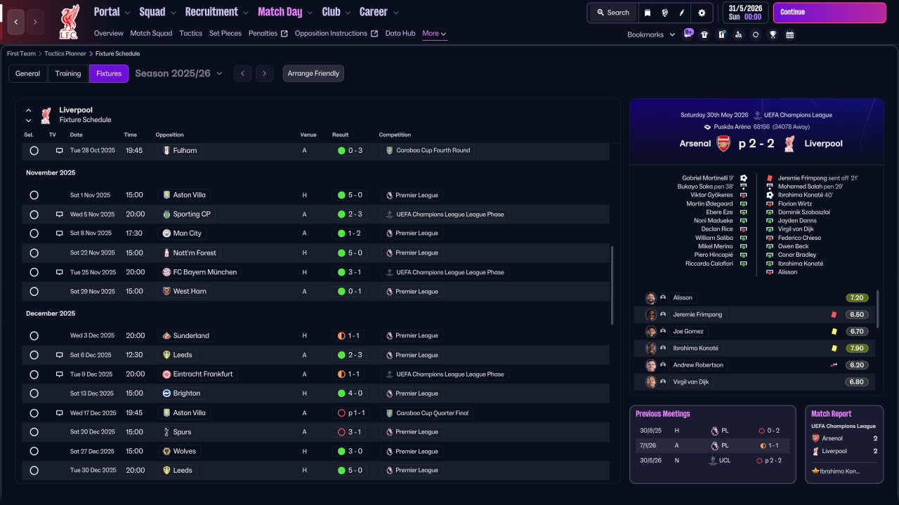Viewport: 899px width, 505px height.
Task: Select the West Ham fixture radio button
Action: coord(34,292)
